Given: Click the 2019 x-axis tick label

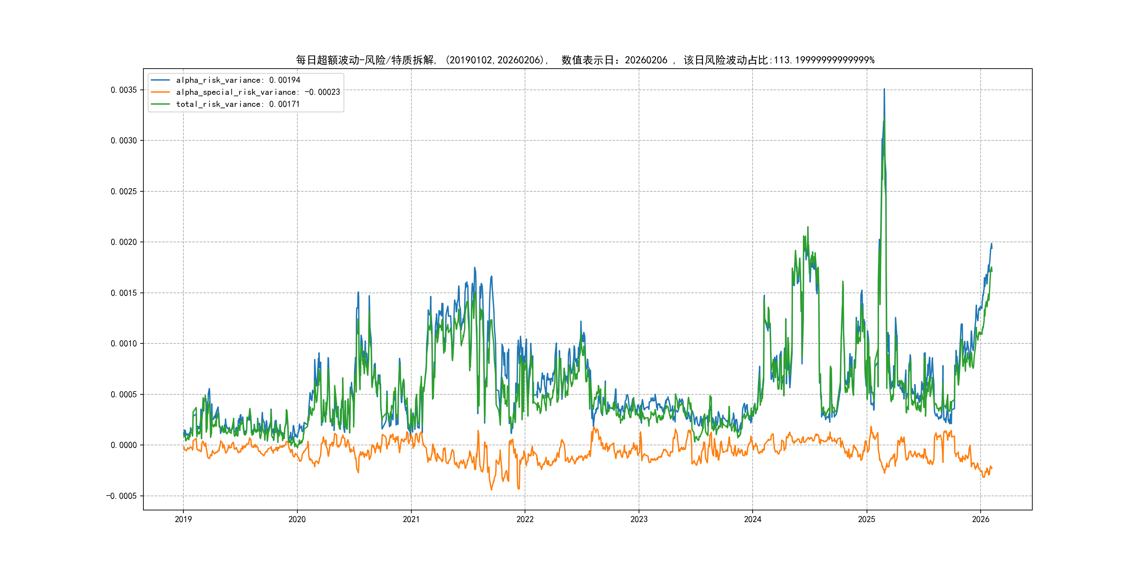Looking at the screenshot, I should (183, 519).
